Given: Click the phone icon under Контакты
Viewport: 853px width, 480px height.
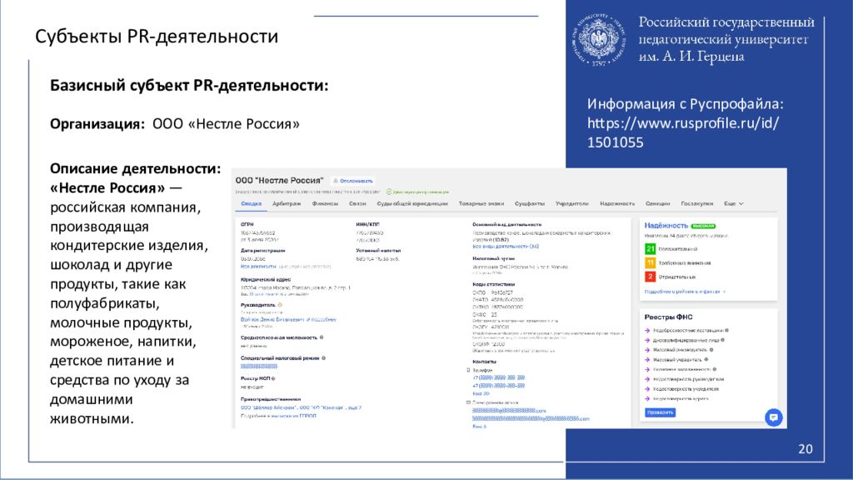Looking at the screenshot, I should click(468, 370).
